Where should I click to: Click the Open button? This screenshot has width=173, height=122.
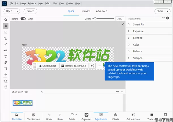9,11
